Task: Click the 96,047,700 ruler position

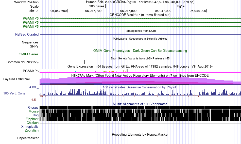Action: point(93,11)
